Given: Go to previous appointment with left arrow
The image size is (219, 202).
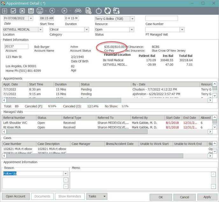Looking at the screenshot, I should coord(52,11).
